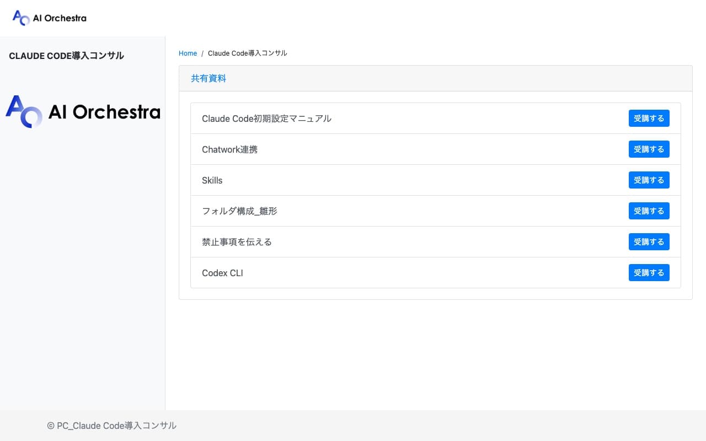Click the AI Orchestra logo in header

[50, 18]
